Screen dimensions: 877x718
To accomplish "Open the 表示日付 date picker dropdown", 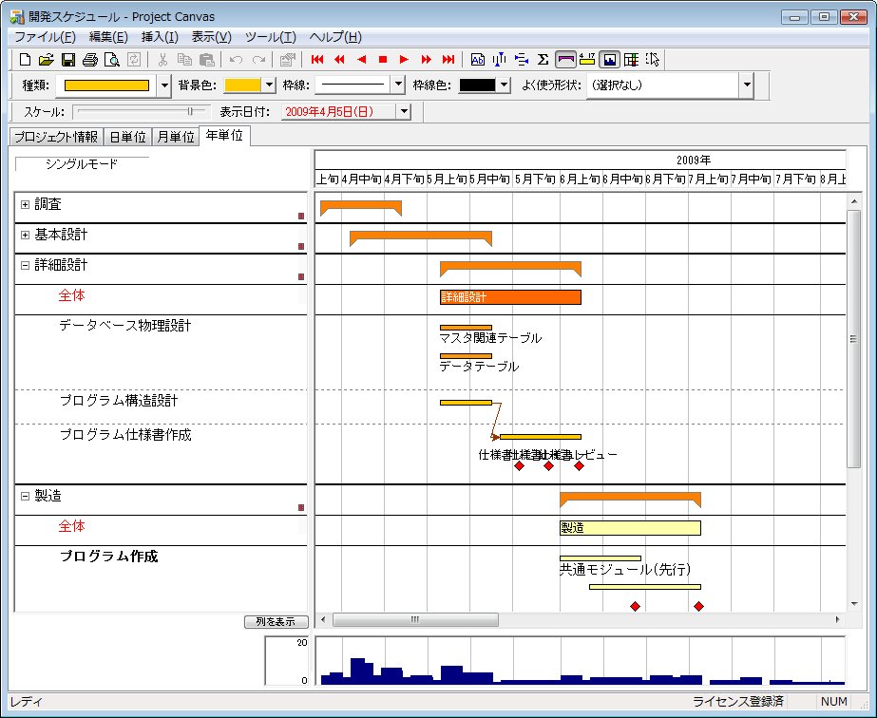I will pyautogui.click(x=404, y=112).
